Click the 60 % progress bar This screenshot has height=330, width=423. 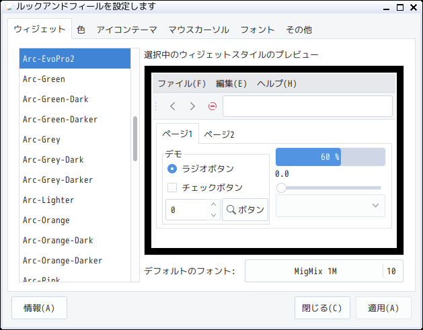pyautogui.click(x=330, y=157)
